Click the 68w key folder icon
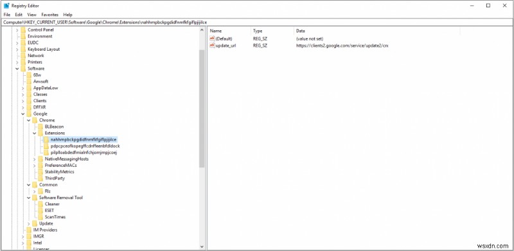 pos(29,74)
